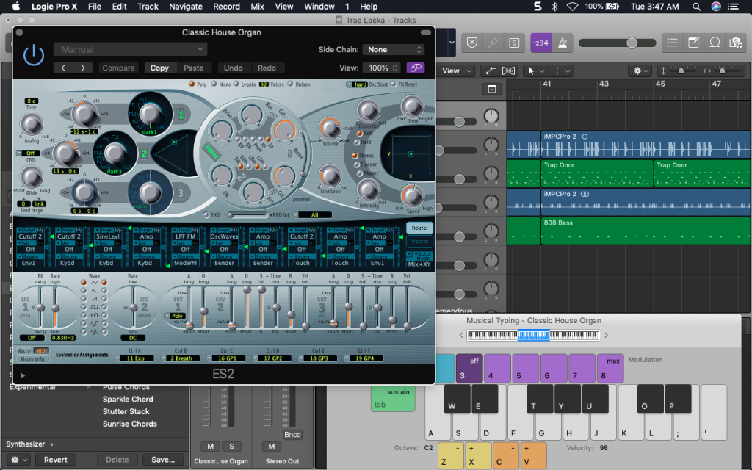Open the View 100% size dropdown
Image resolution: width=752 pixels, height=470 pixels.
pyautogui.click(x=382, y=68)
